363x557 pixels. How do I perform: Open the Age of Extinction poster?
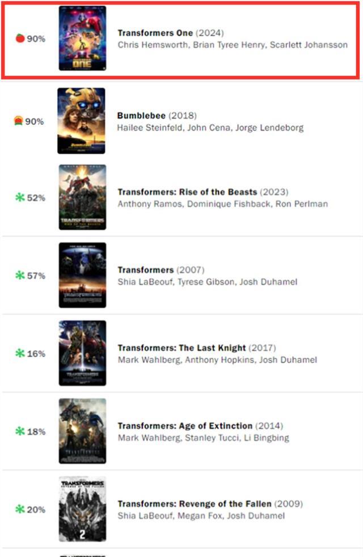82,431
